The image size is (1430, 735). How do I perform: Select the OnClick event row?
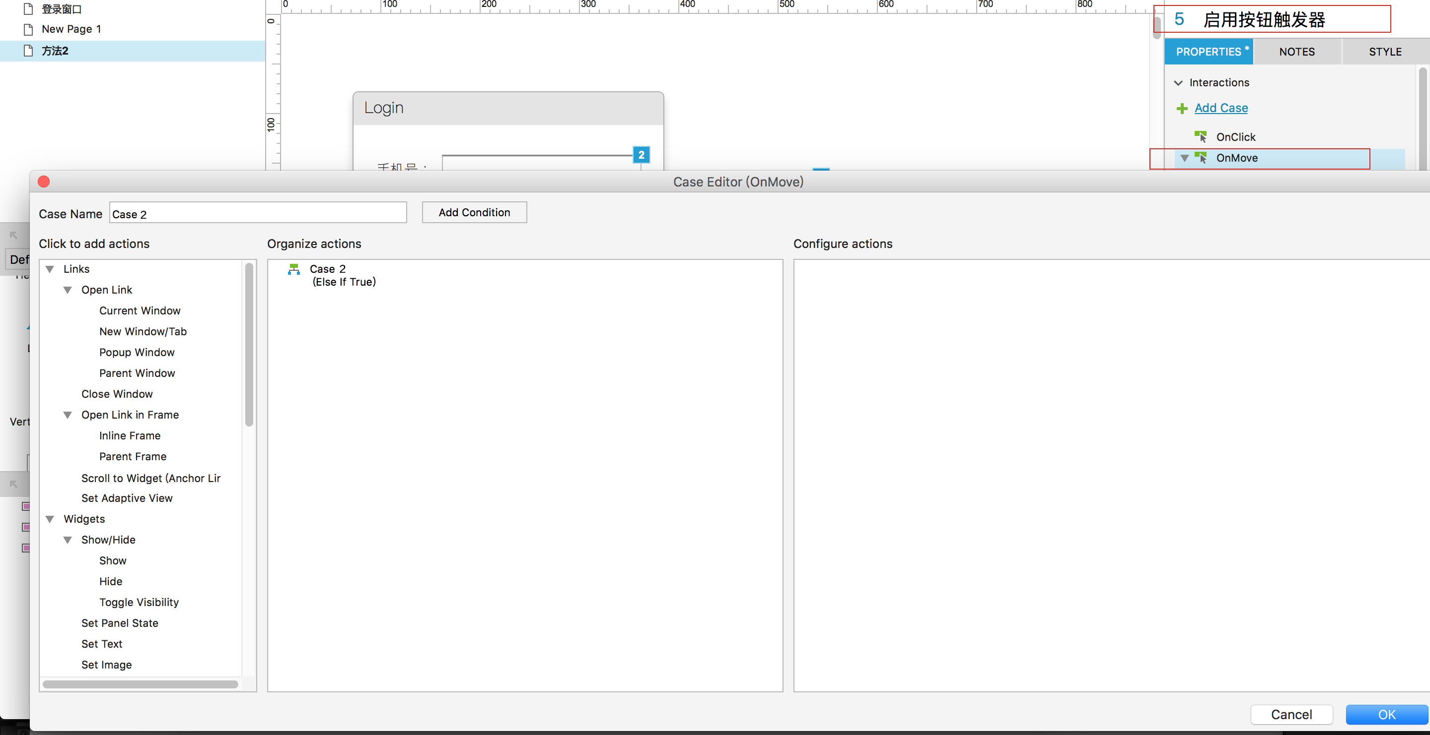coord(1235,137)
